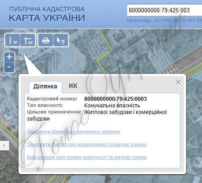Open link Витяг про нормативну грошову оцінку
Screen dimensions: 202x183
tap(86, 144)
